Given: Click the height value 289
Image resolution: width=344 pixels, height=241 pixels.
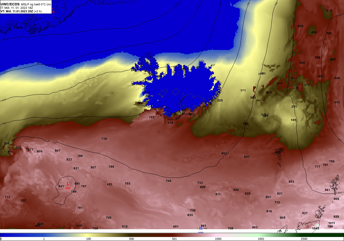Looking at the screenshot, I should [269, 92].
